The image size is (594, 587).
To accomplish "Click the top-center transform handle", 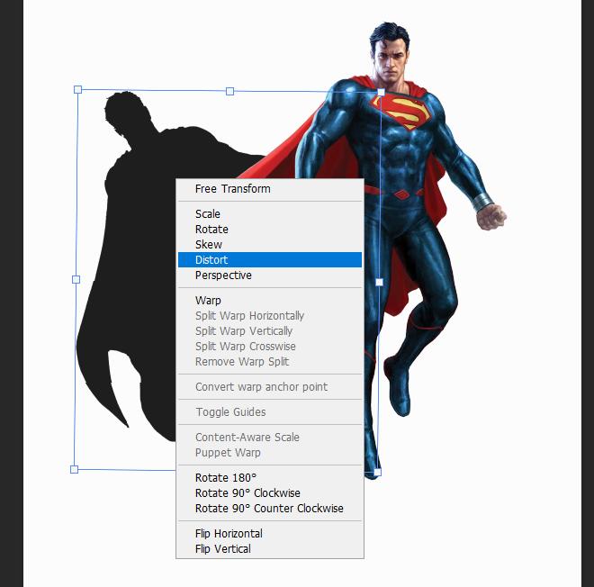I will tap(229, 91).
